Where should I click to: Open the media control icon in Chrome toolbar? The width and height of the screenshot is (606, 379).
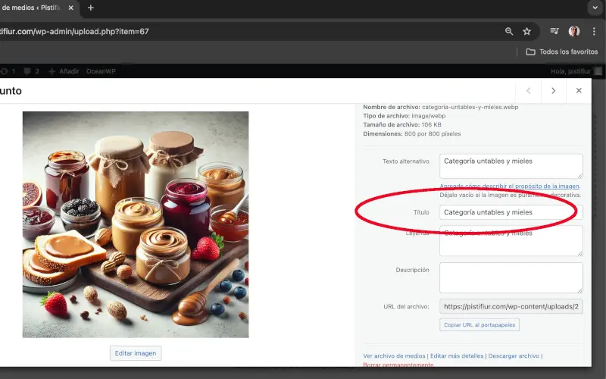554,31
